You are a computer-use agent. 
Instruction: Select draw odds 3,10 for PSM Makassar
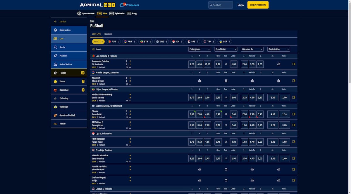(x=199, y=142)
